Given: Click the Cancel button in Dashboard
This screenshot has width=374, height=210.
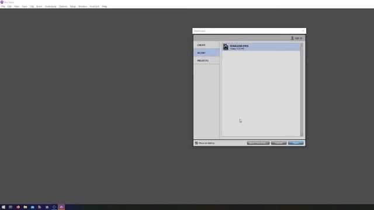Looking at the screenshot, I should coord(279,143).
